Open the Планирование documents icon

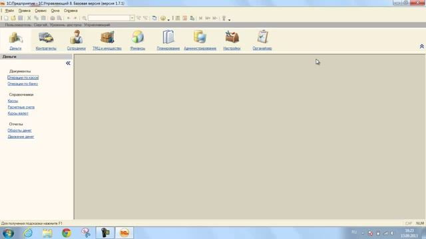pos(168,37)
